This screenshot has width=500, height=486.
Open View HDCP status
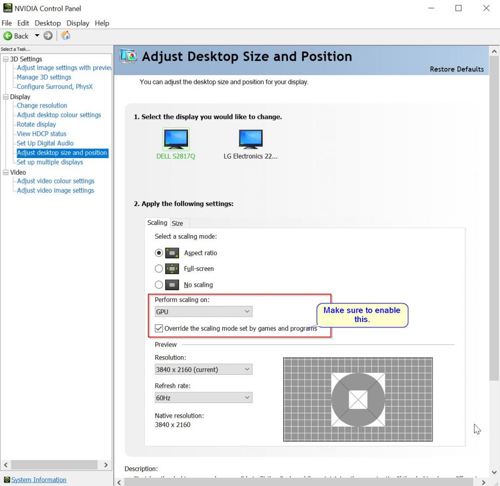tap(42, 134)
